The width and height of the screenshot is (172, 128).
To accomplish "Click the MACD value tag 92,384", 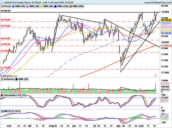I will 165,116.
